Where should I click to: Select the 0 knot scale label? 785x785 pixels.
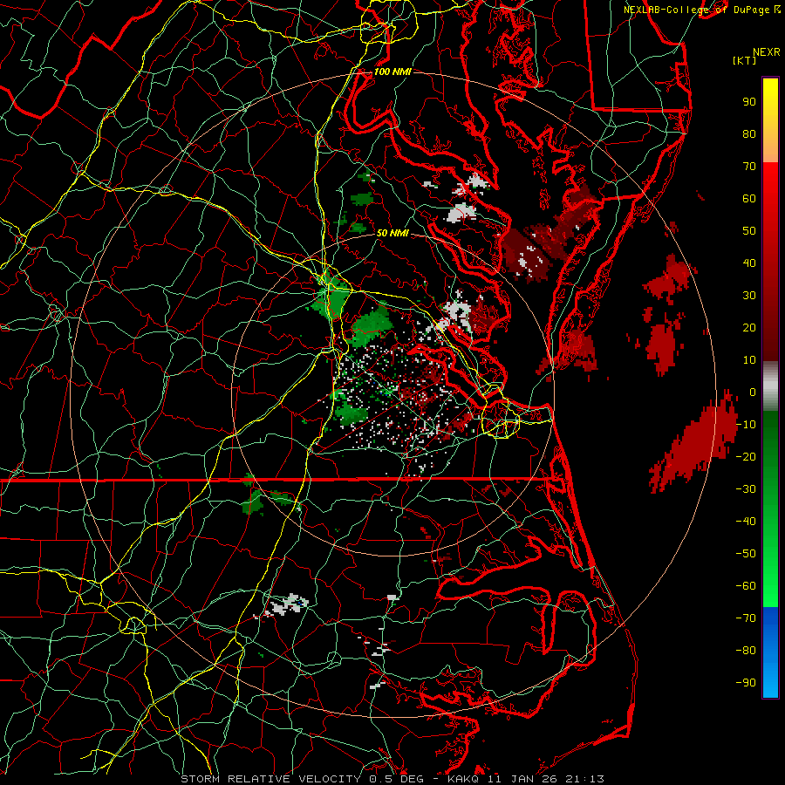[753, 392]
